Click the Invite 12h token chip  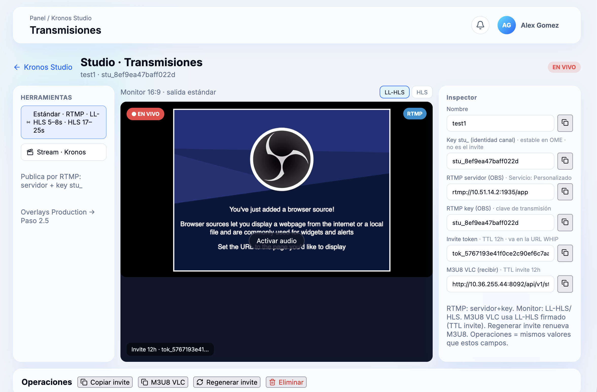170,349
